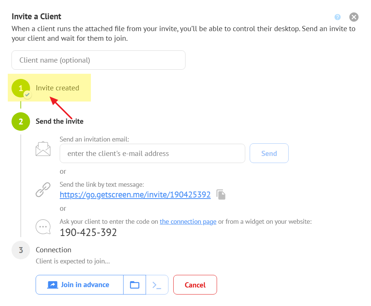Click the help question mark icon

tap(337, 17)
